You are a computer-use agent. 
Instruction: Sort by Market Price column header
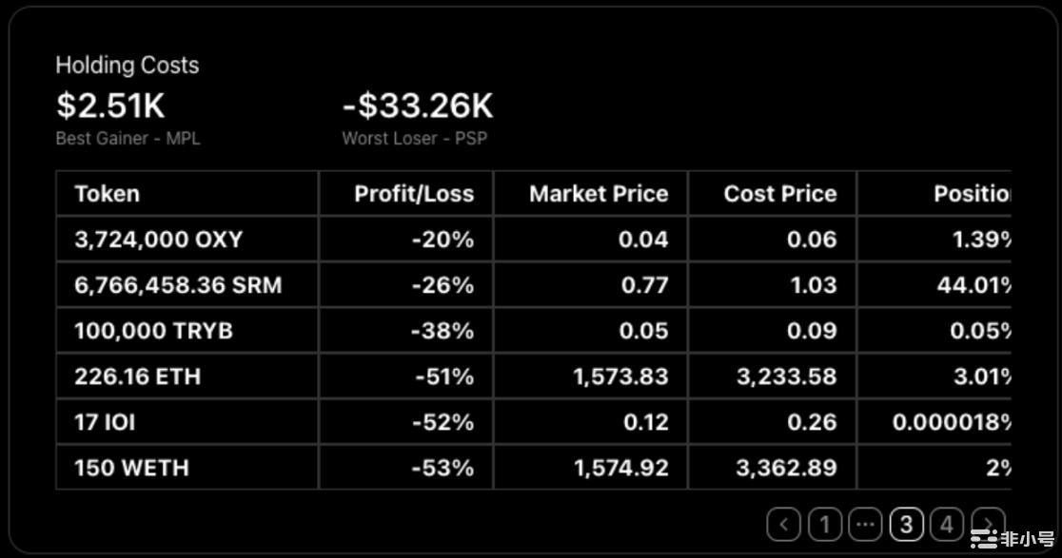click(x=599, y=194)
